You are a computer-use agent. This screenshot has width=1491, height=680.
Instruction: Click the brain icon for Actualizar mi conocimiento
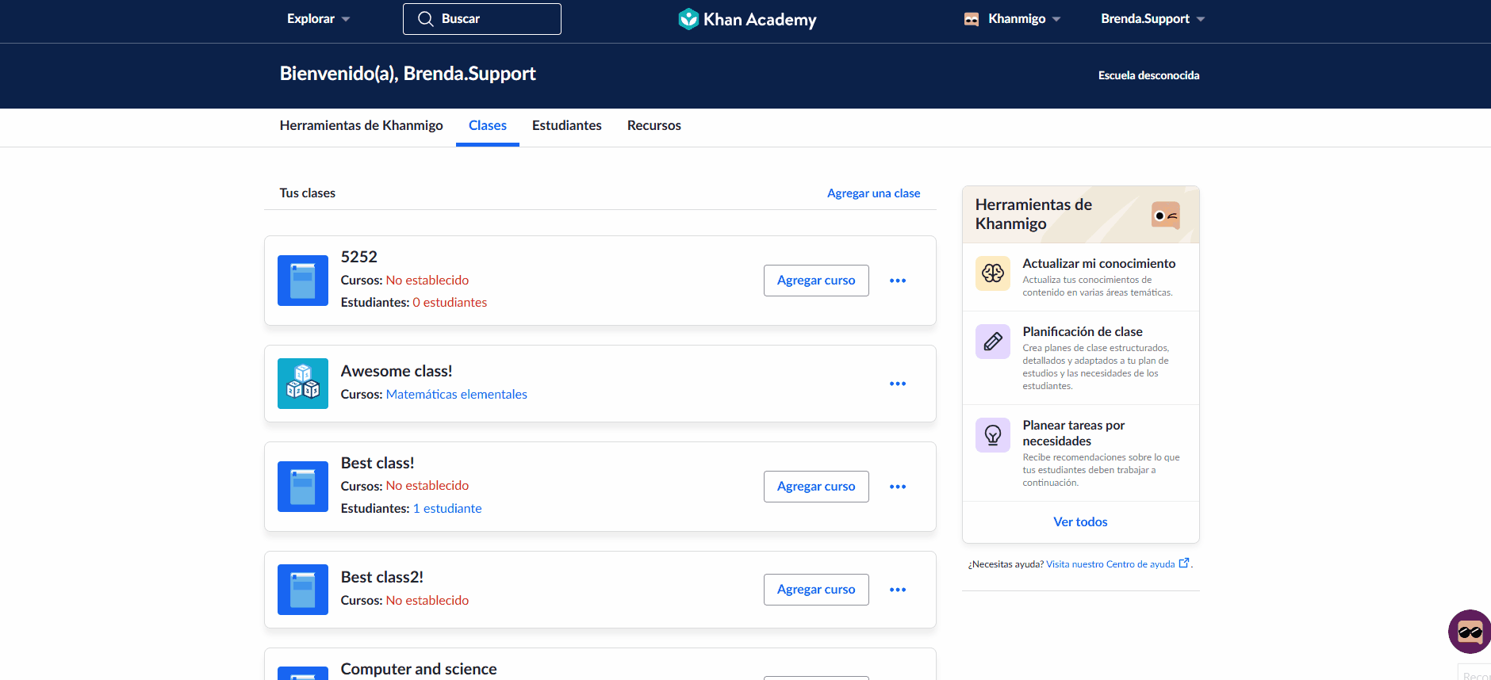point(993,273)
